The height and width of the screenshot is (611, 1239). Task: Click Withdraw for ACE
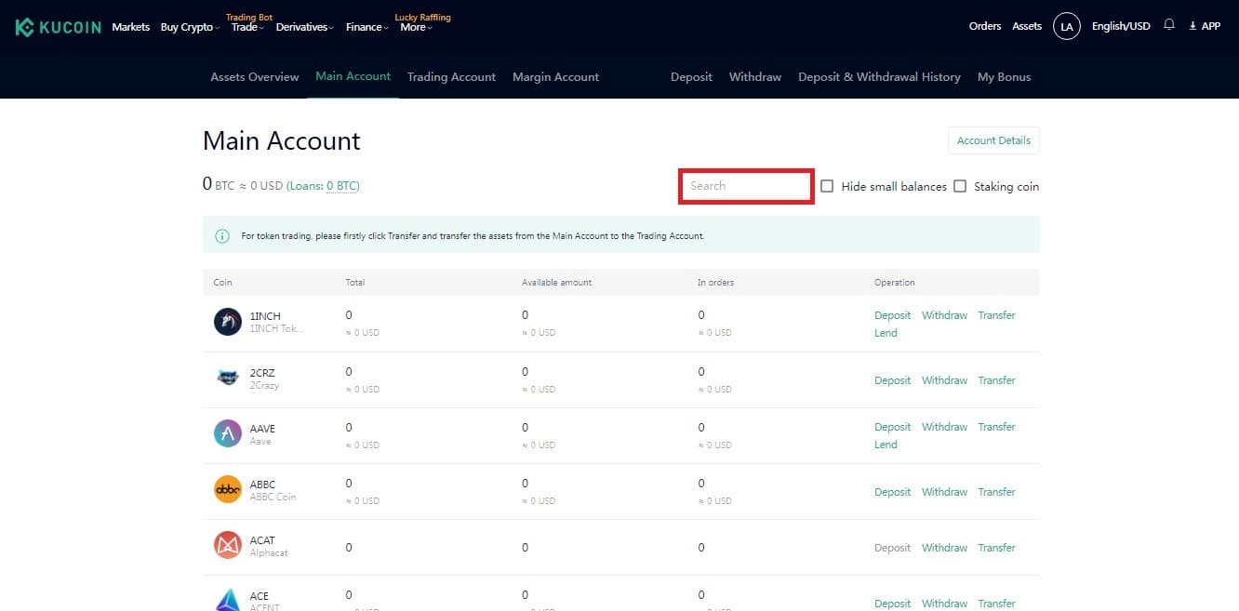coord(944,604)
